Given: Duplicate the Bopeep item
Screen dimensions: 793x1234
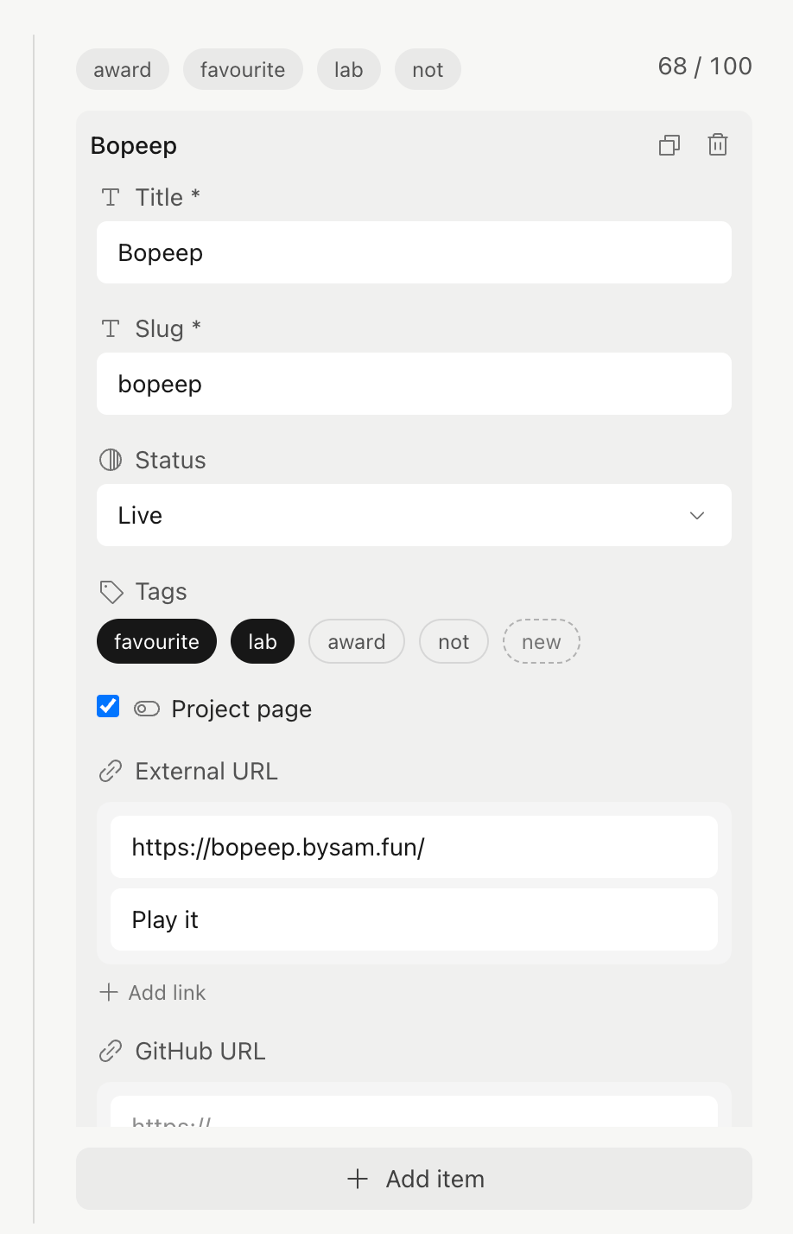Looking at the screenshot, I should click(669, 145).
